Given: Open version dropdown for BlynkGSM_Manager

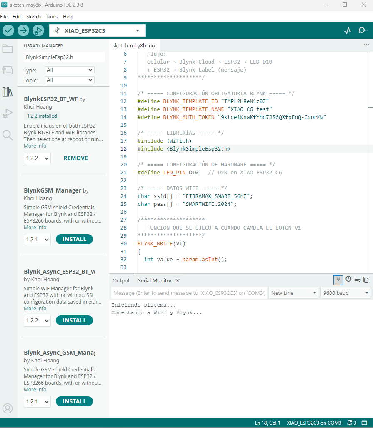Looking at the screenshot, I should 37,240.
